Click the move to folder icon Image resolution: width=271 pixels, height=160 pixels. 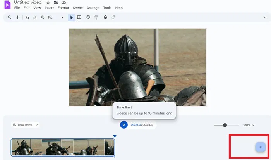click(56, 2)
